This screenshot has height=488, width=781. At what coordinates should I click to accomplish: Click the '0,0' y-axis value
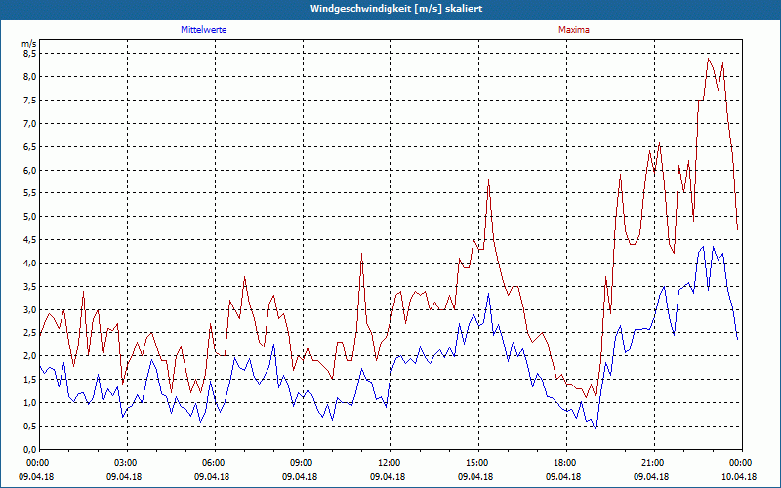30,450
